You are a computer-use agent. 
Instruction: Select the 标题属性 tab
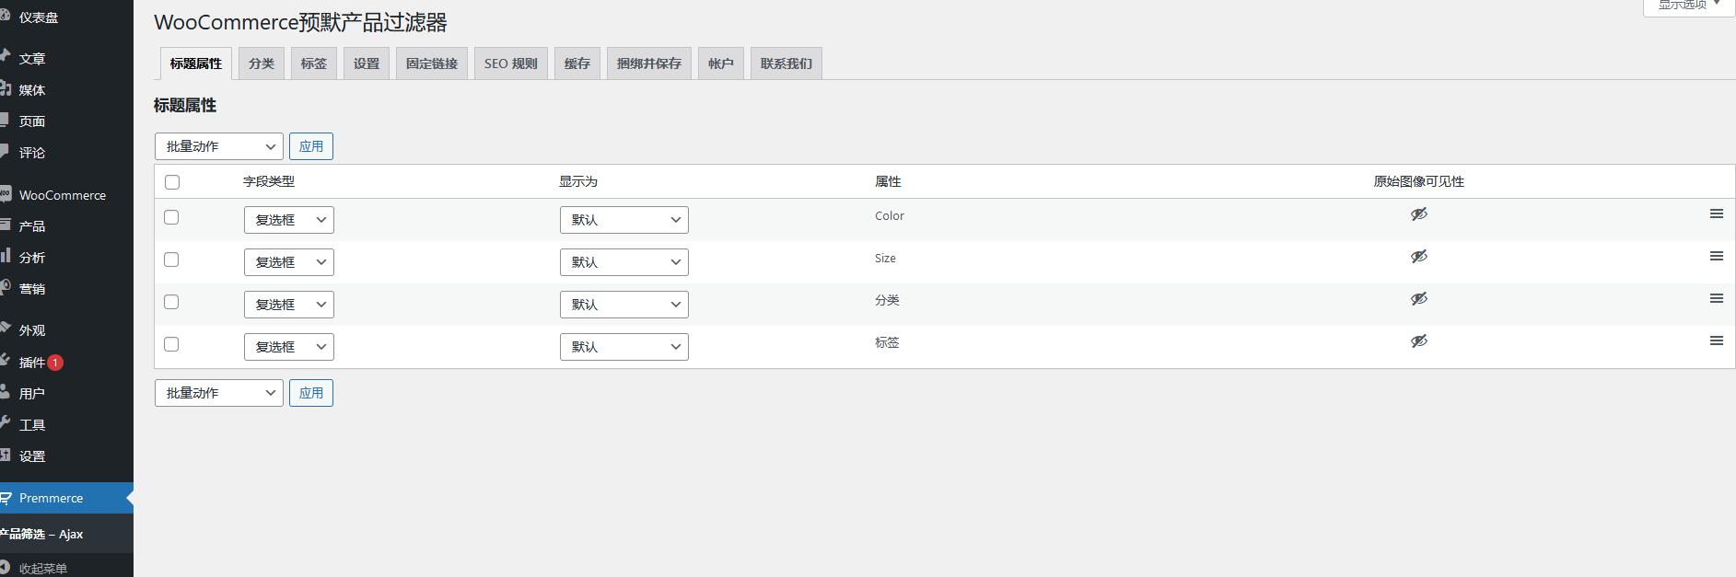[196, 63]
